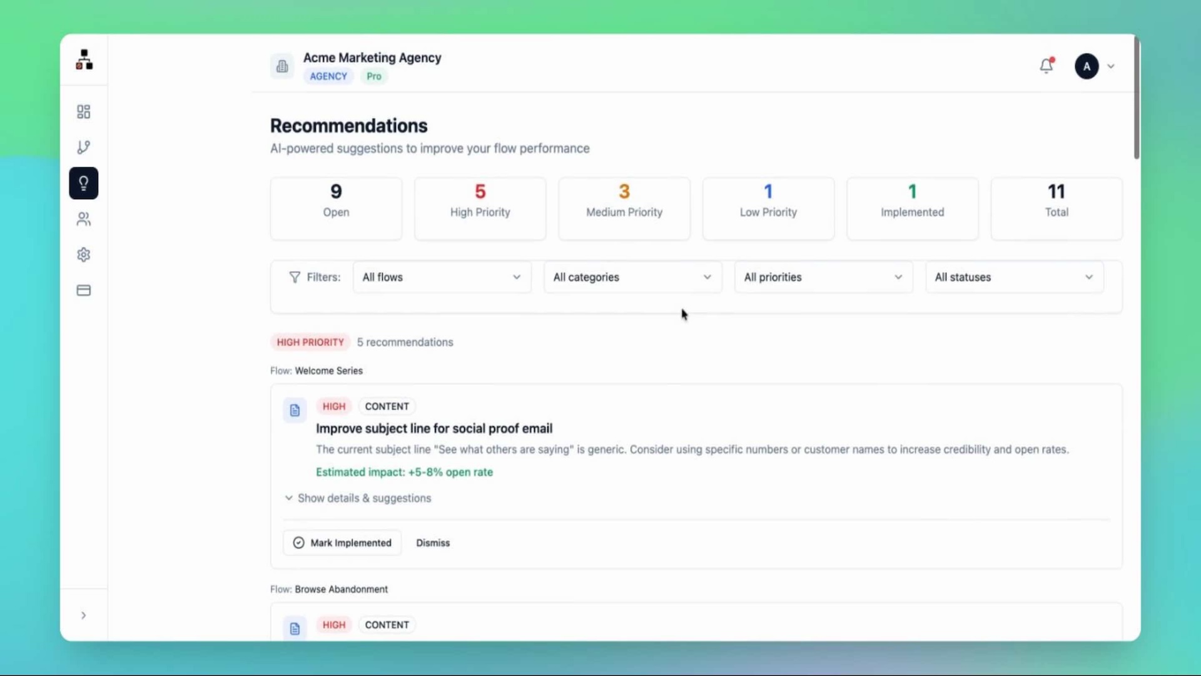Open the account avatar menu
Viewport: 1201px width, 676px height.
pyautogui.click(x=1087, y=66)
